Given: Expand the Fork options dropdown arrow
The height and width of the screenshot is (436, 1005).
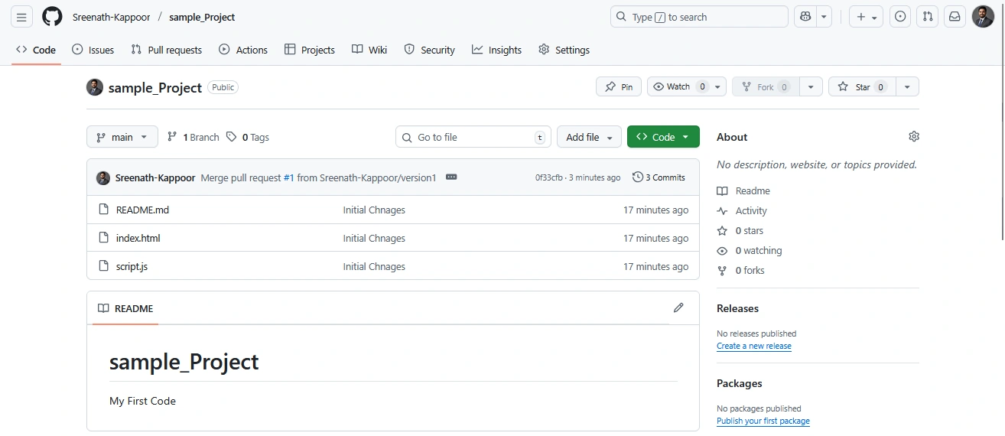Looking at the screenshot, I should tap(811, 87).
